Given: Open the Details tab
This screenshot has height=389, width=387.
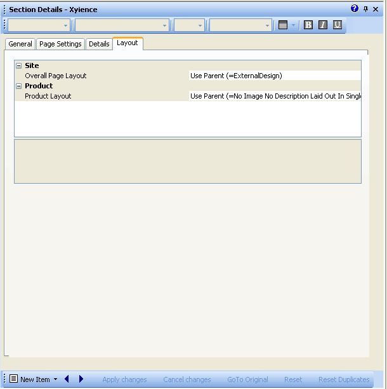Looking at the screenshot, I should [x=99, y=44].
